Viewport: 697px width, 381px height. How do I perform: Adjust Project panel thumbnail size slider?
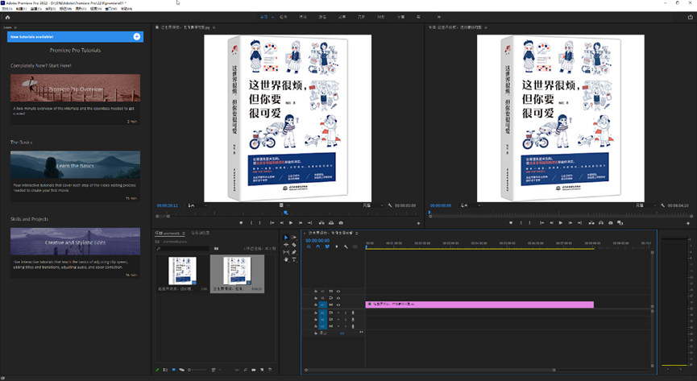pyautogui.click(x=197, y=370)
